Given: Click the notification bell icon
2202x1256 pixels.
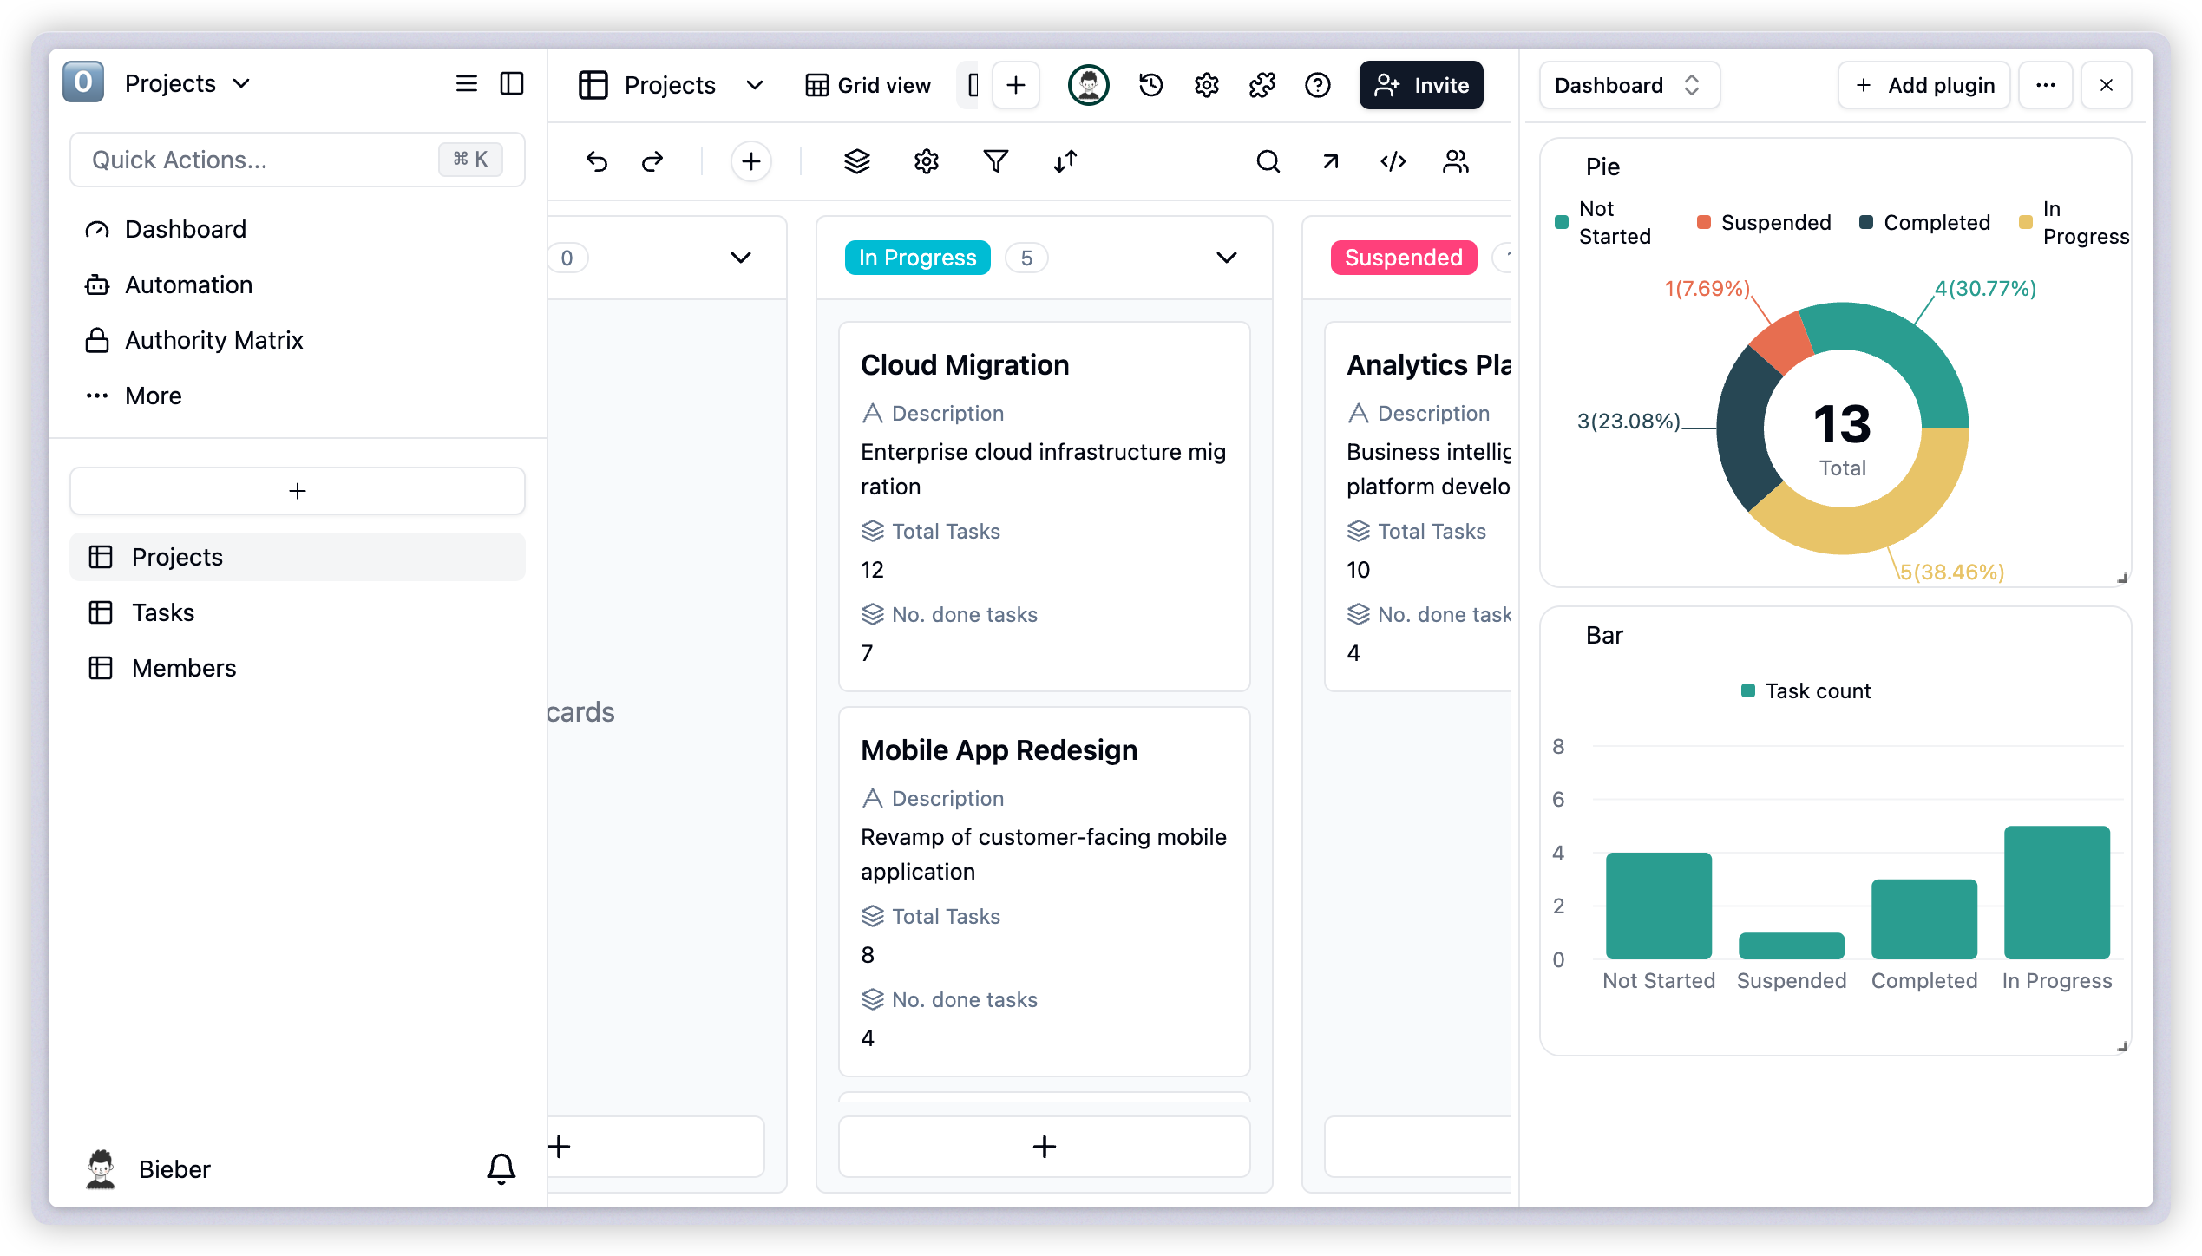Looking at the screenshot, I should tap(501, 1168).
